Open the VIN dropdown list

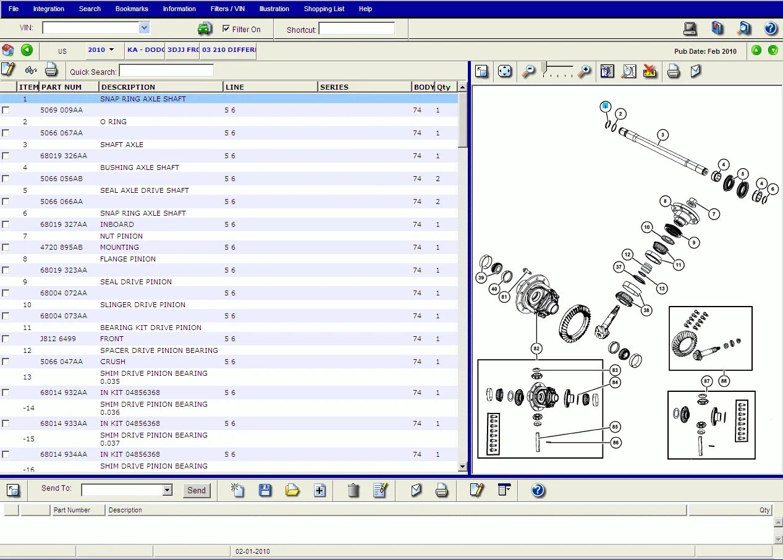click(x=144, y=28)
